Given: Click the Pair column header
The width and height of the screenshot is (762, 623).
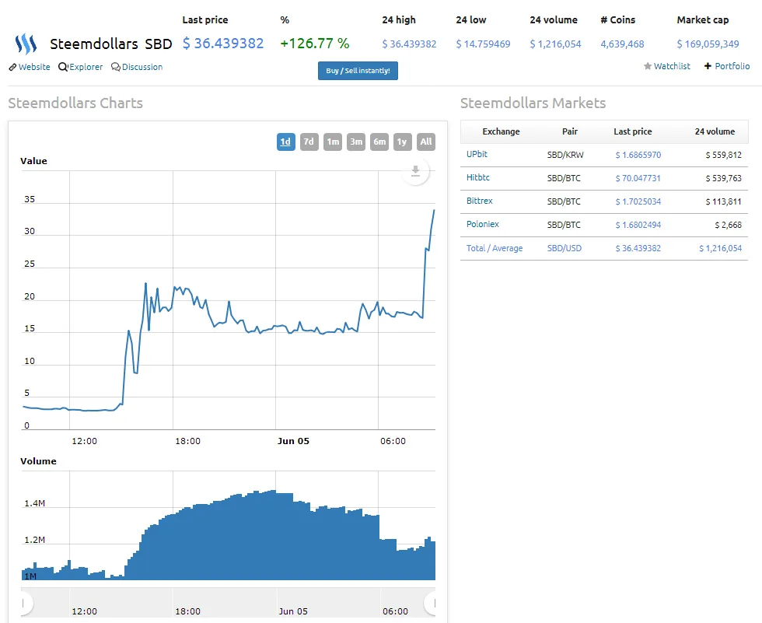Looking at the screenshot, I should coord(569,131).
